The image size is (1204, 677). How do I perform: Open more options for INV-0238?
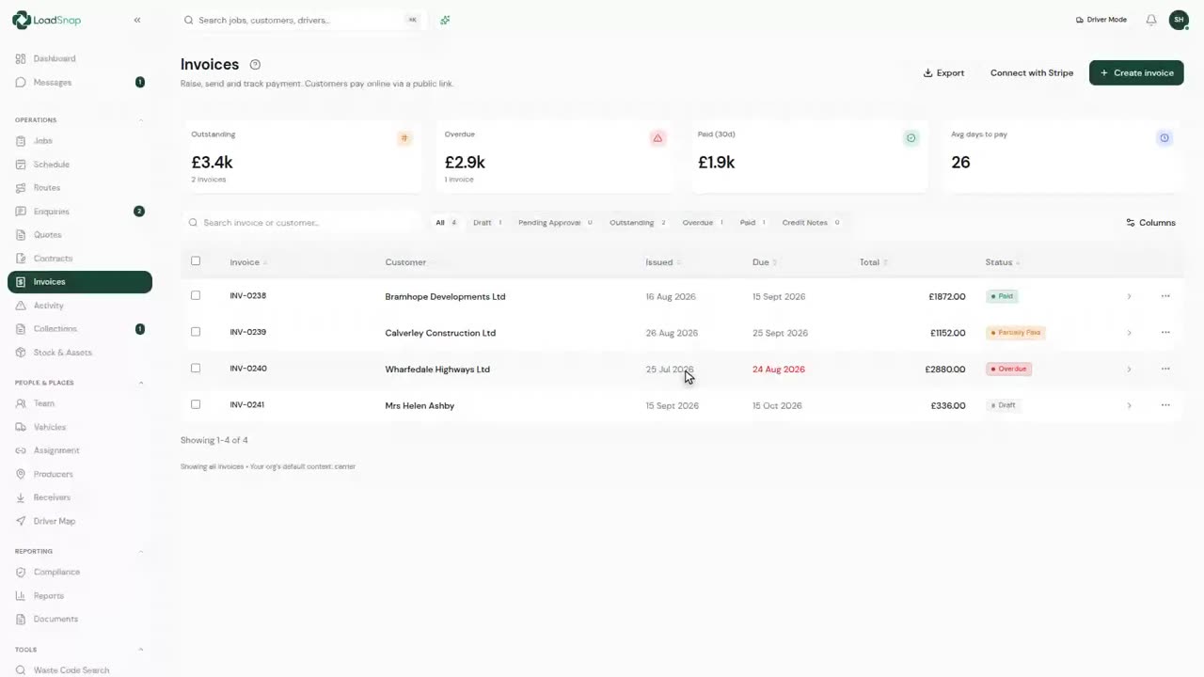tap(1165, 296)
